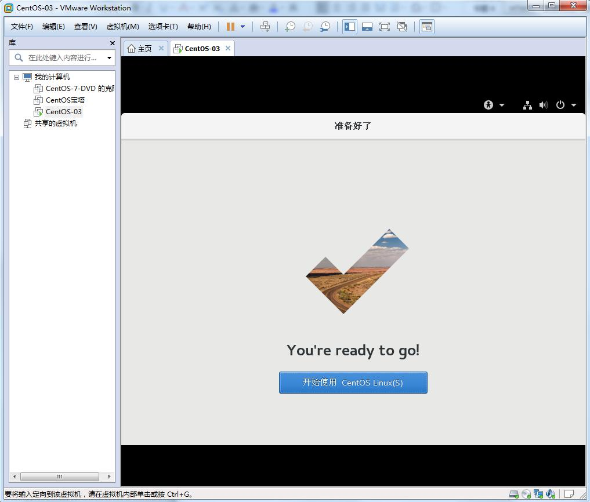
Task: Toggle the thumbnail bar view
Action: click(x=367, y=27)
